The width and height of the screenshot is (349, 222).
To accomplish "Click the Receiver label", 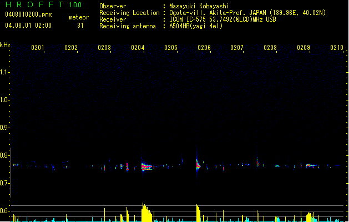I will (x=113, y=19).
